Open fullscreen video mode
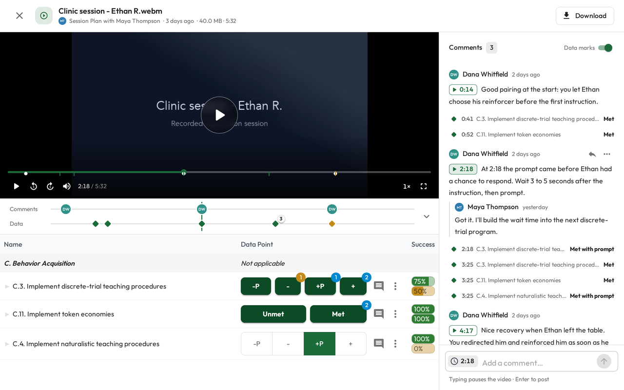 click(424, 186)
